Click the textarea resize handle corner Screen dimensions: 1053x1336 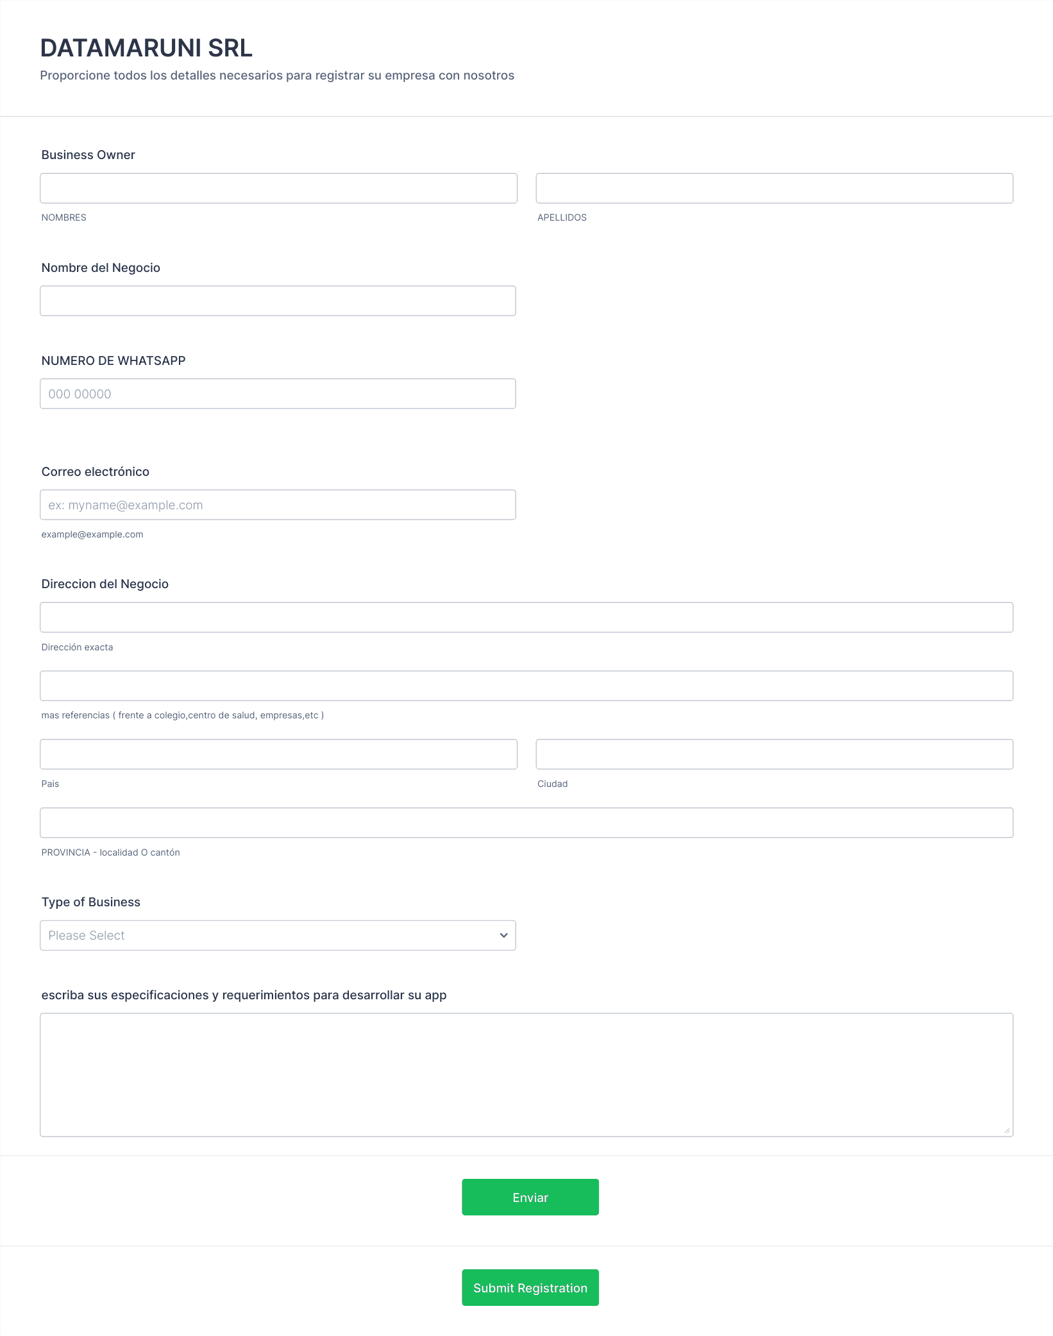point(1007,1130)
